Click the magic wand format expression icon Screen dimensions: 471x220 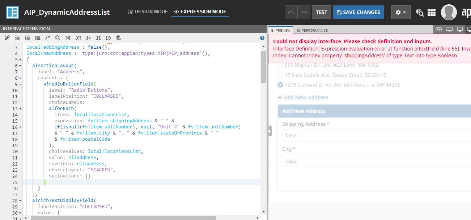click(7, 38)
